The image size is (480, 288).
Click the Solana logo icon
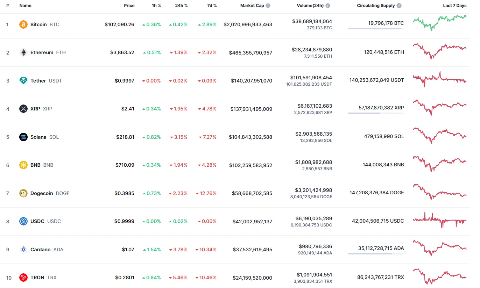click(x=23, y=137)
